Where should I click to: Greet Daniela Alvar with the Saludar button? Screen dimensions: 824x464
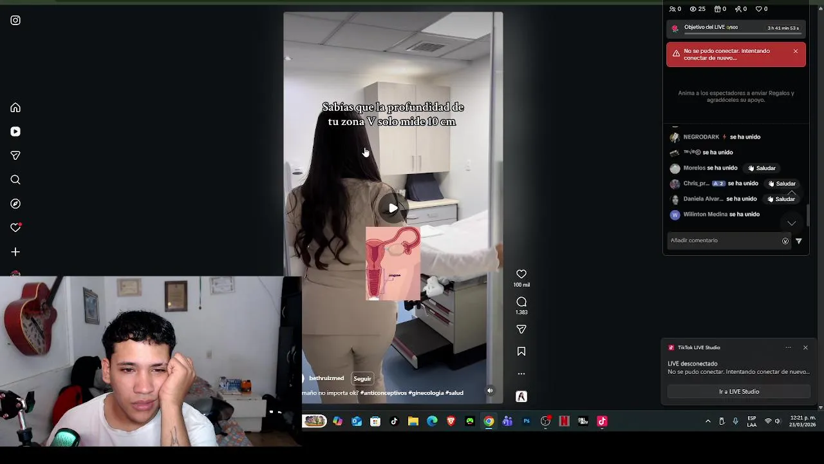pyautogui.click(x=781, y=199)
